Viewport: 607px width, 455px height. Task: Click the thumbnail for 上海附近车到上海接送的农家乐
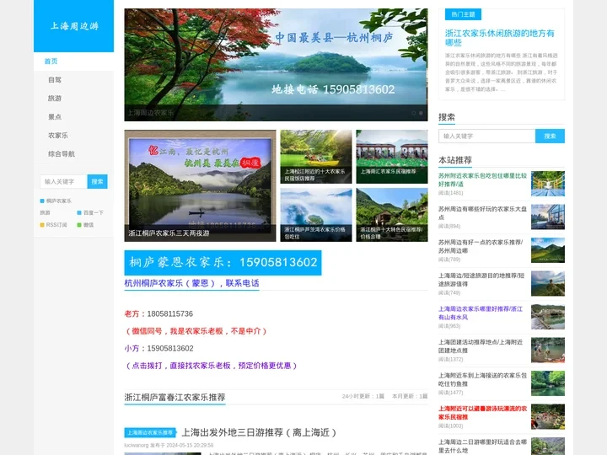(548, 383)
